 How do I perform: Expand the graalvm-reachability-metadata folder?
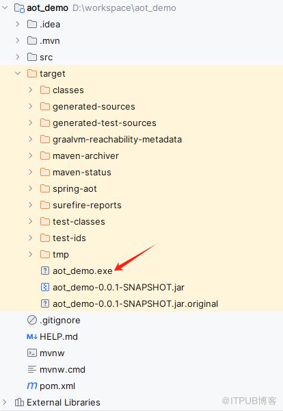click(31, 139)
